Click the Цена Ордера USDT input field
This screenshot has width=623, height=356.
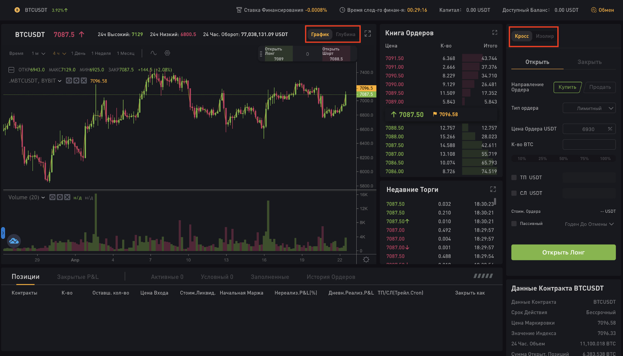tap(589, 129)
